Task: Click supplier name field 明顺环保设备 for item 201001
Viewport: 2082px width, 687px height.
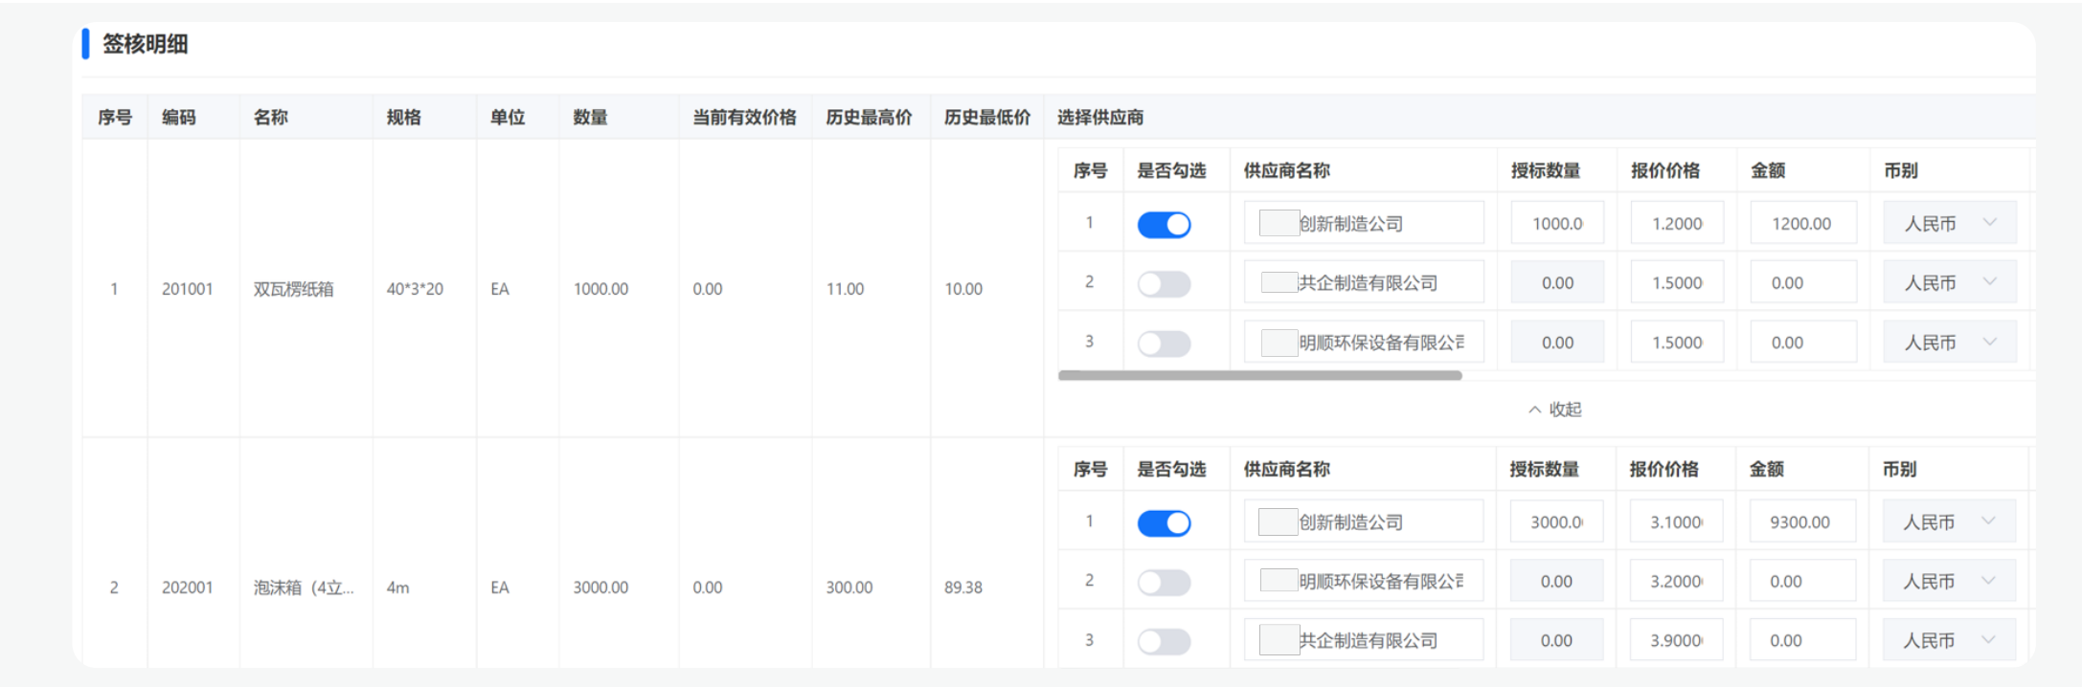Action: pyautogui.click(x=1381, y=343)
